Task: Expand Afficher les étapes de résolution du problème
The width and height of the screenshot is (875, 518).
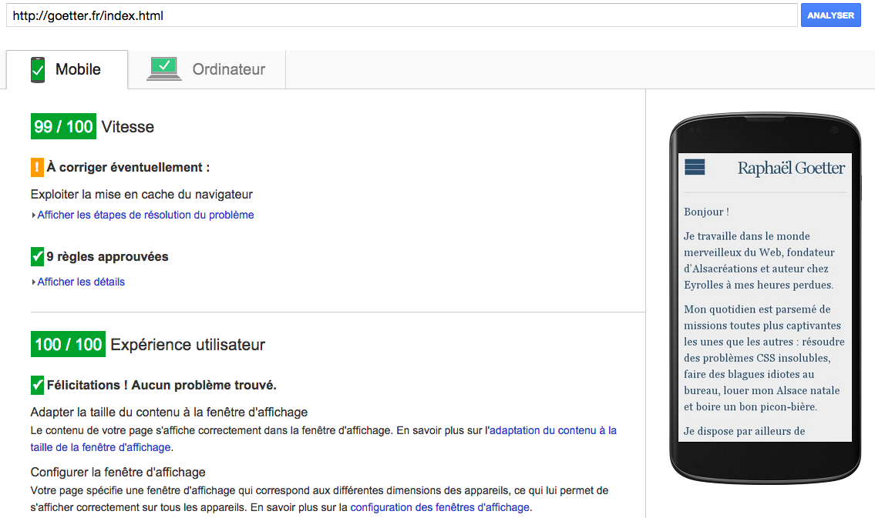Action: [x=145, y=215]
